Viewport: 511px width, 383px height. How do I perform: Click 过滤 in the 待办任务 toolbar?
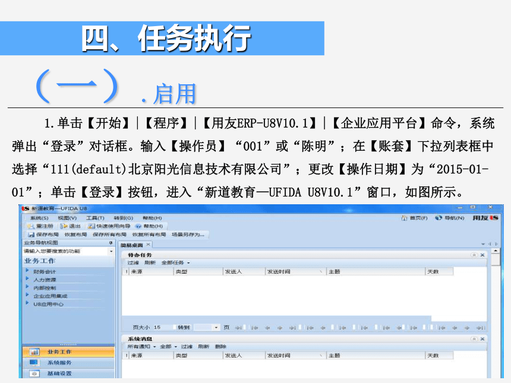pyautogui.click(x=133, y=263)
